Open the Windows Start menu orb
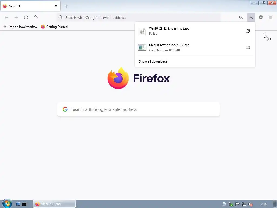277x208 pixels. point(7,204)
